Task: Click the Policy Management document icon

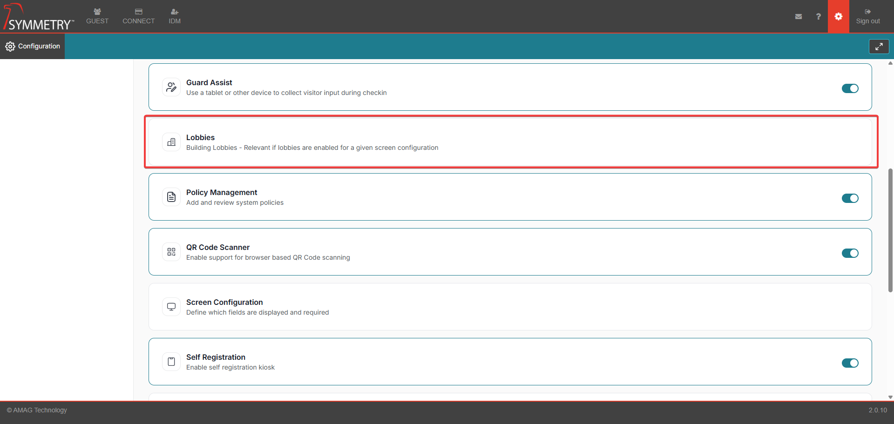Action: pos(171,197)
